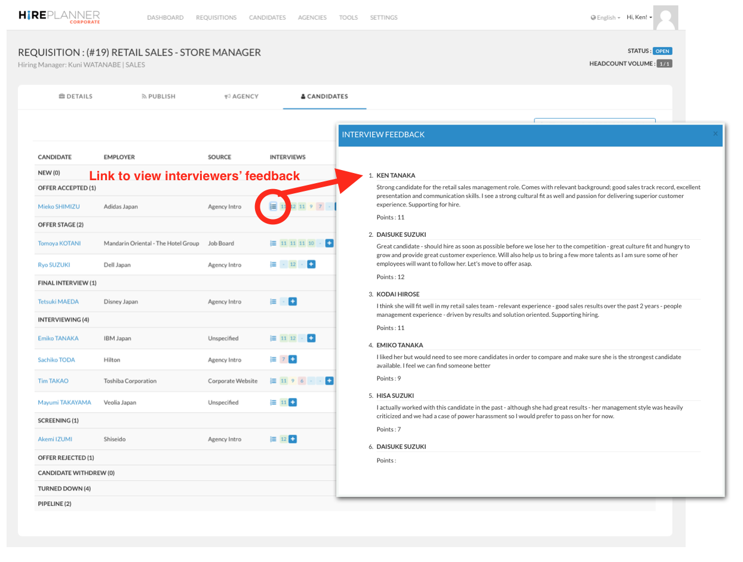This screenshot has width=743, height=562.
Task: View feedback list icon for Akemi IZUMI
Action: (x=273, y=439)
